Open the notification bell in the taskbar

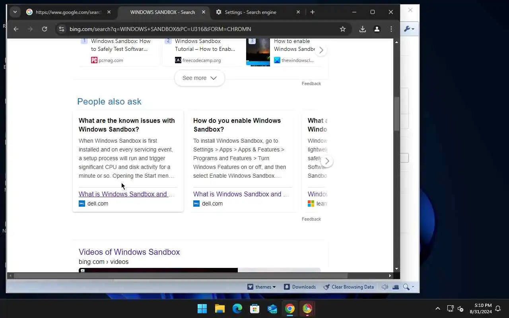pos(498,308)
